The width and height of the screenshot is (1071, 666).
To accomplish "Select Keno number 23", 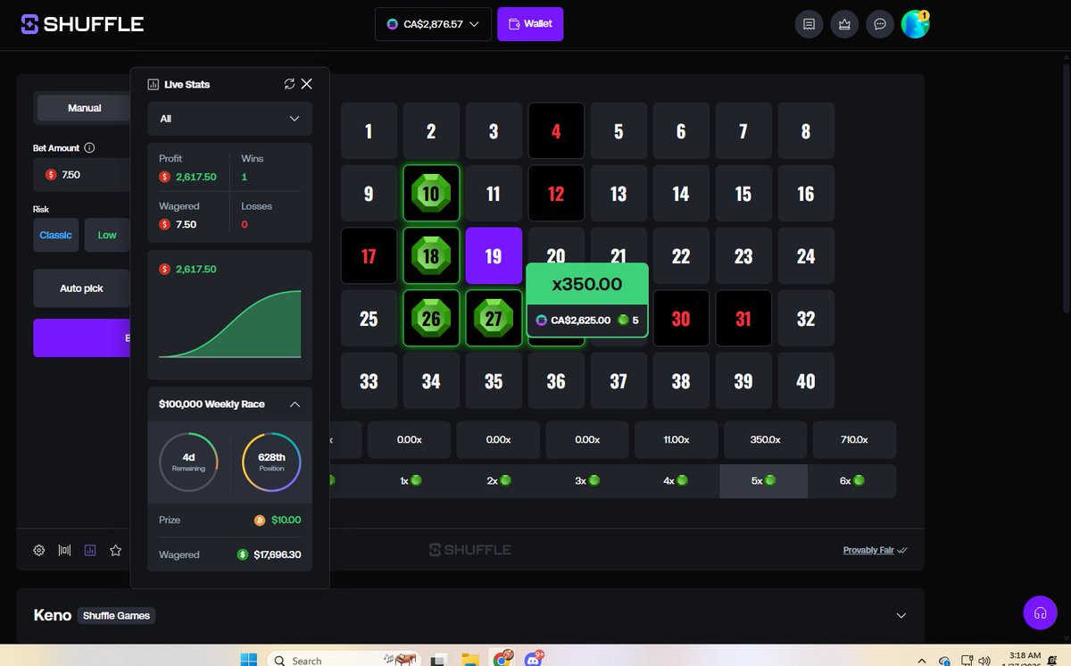I will (x=743, y=256).
